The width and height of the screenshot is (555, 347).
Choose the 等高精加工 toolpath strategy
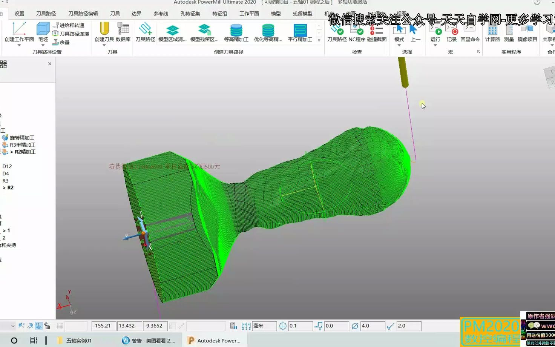pyautogui.click(x=236, y=30)
